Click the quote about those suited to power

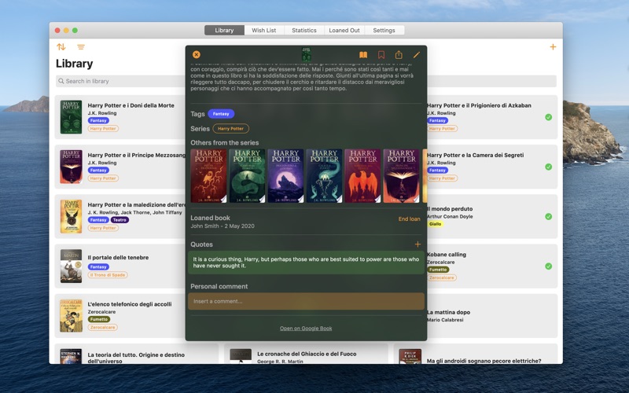(306, 263)
